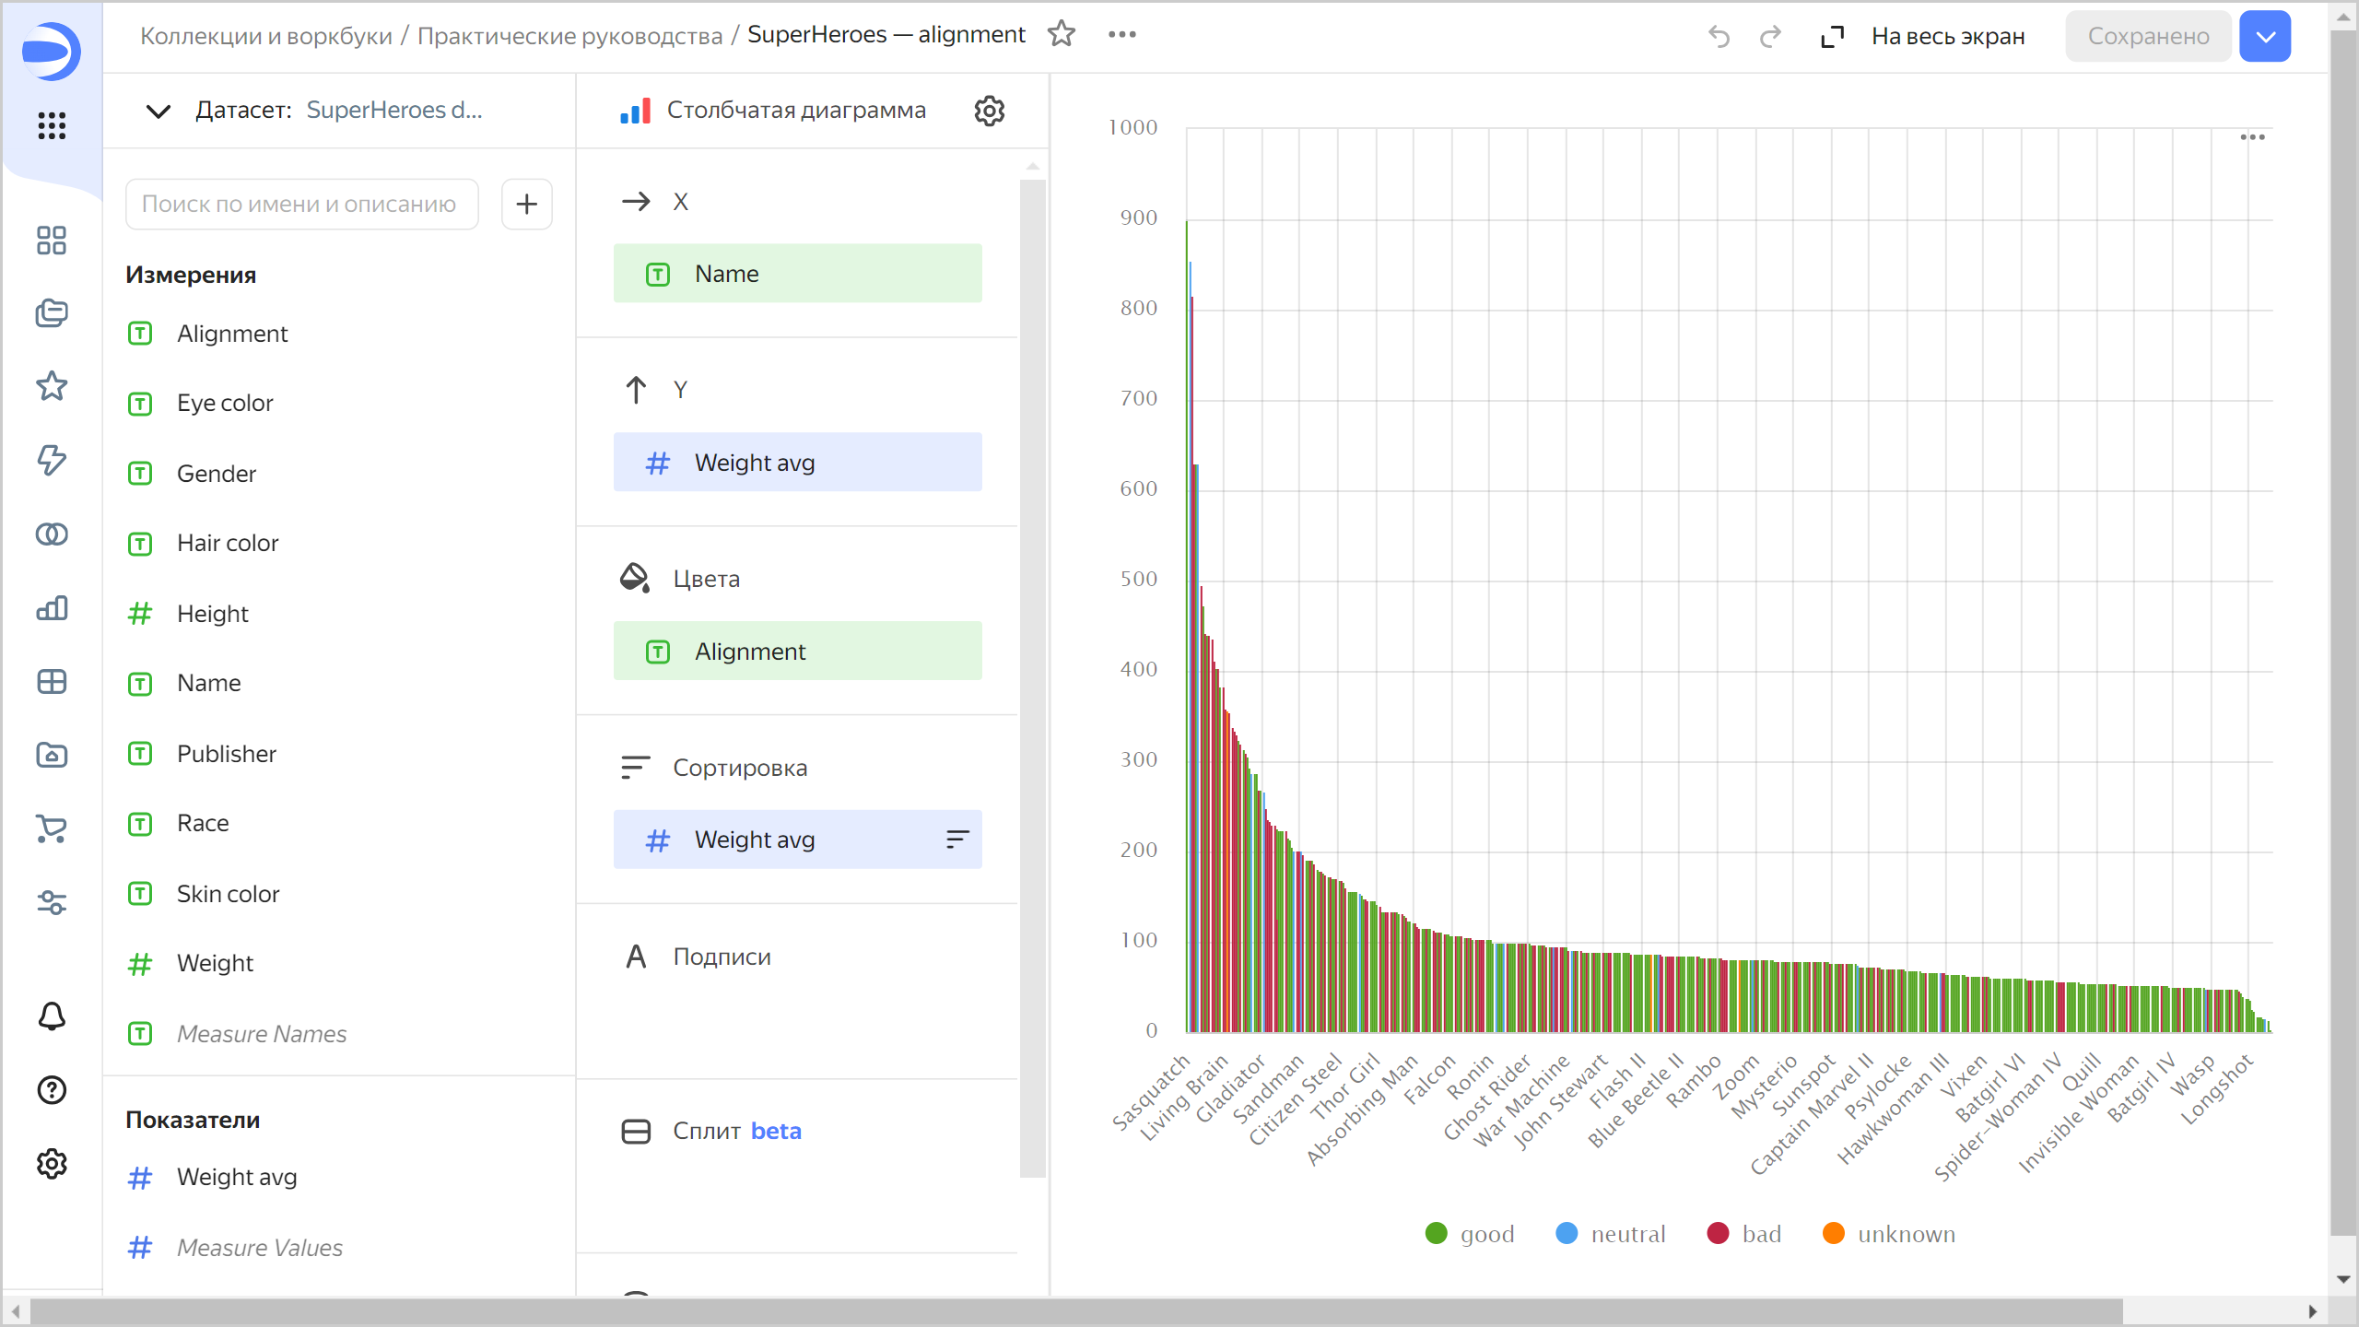
Task: Open the all services grid menu
Action: [x=52, y=125]
